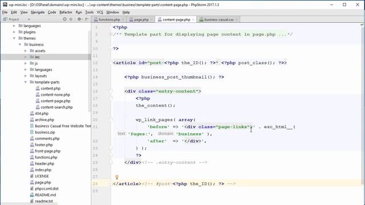
Task: Open the Refactor menu
Action: (x=66, y=13)
